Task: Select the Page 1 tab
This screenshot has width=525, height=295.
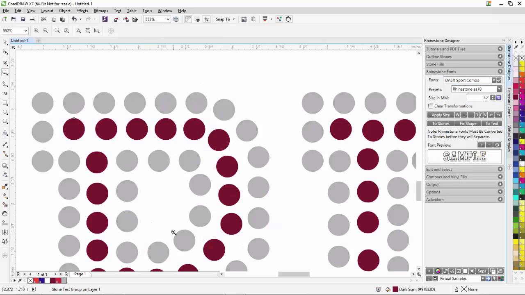Action: [80, 274]
